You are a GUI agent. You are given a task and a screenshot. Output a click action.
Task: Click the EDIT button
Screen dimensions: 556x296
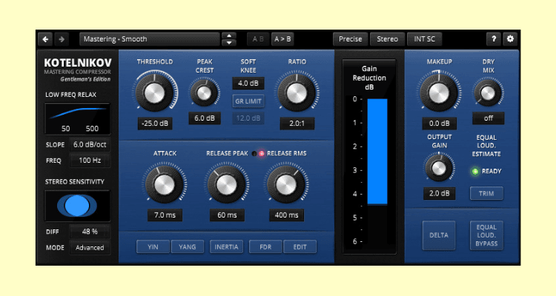coord(299,246)
